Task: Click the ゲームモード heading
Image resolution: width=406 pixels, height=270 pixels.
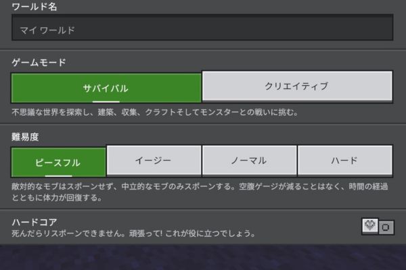Action: click(x=39, y=62)
